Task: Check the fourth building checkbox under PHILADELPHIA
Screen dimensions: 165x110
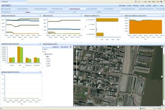Action: [47, 64]
